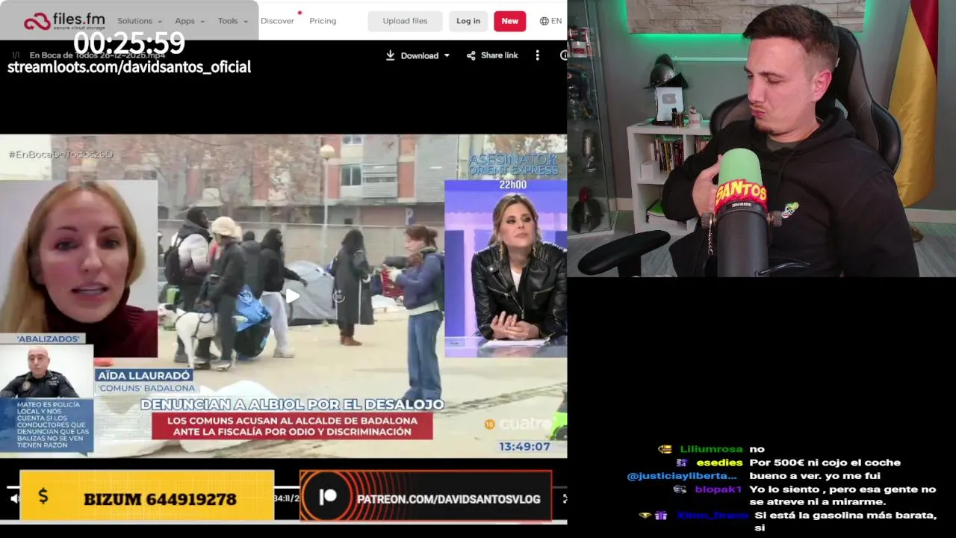Click the red New button
The height and width of the screenshot is (538, 956).
click(x=509, y=21)
